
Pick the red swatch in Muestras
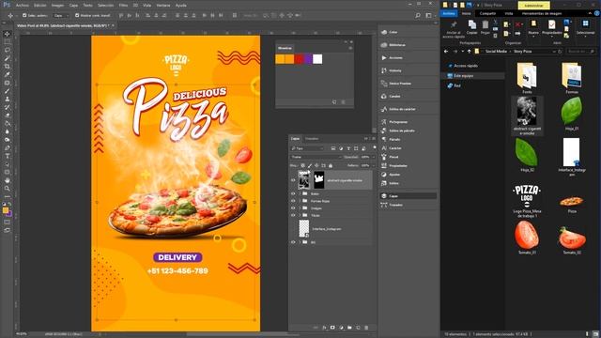[299, 59]
